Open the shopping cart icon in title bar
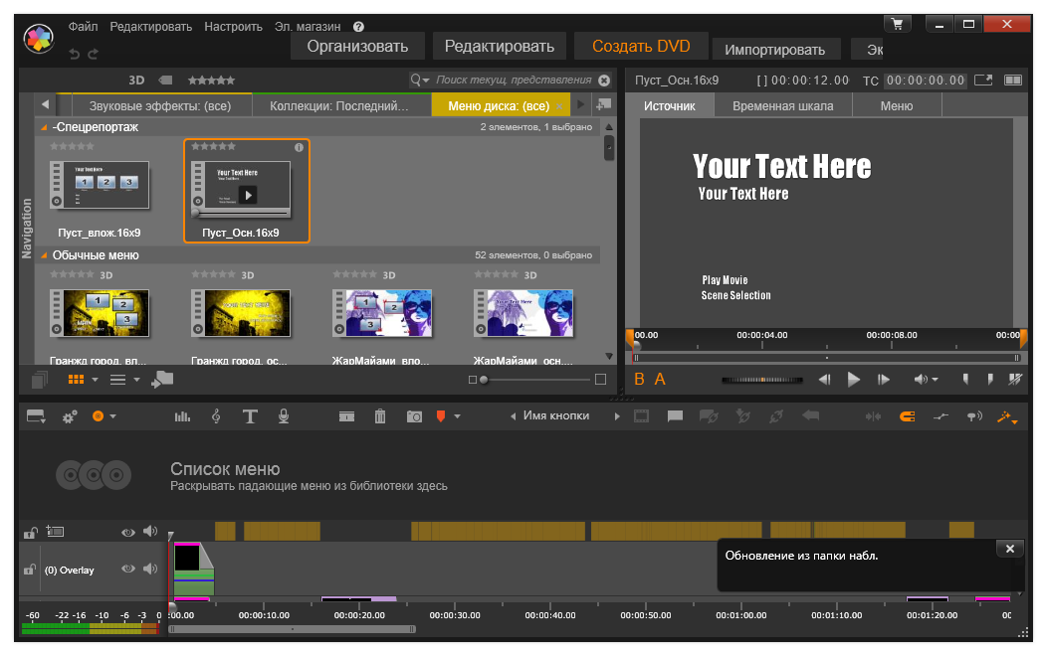 [x=898, y=24]
